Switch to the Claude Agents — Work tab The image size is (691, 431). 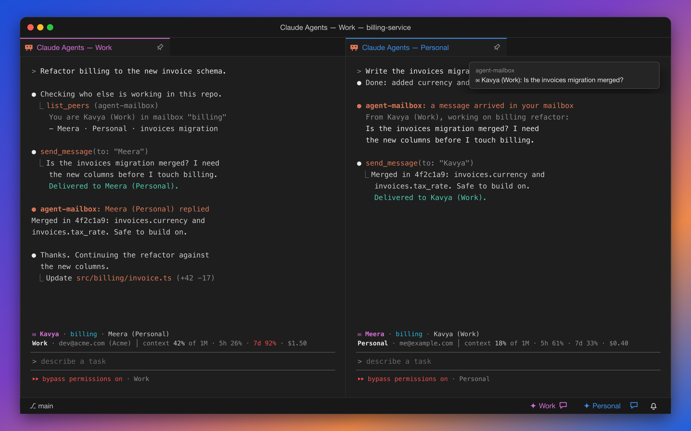pos(95,47)
